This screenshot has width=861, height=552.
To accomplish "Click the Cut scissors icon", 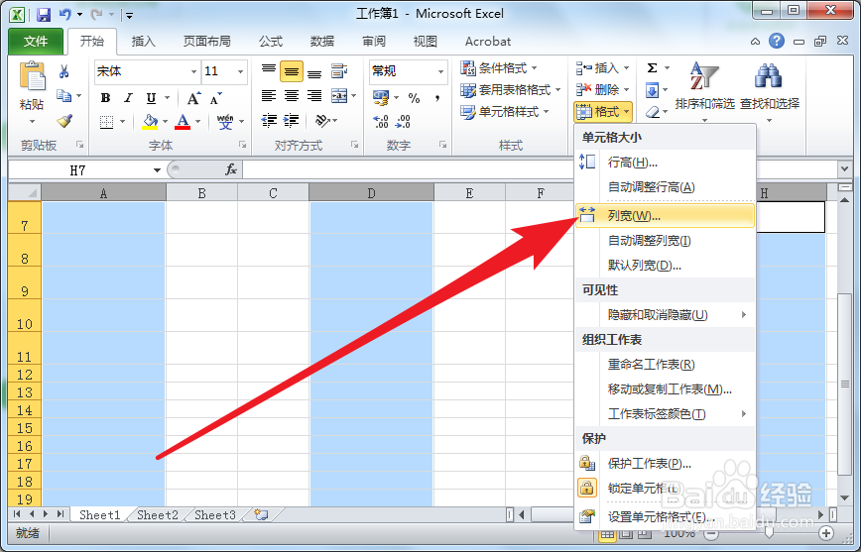I will [x=64, y=71].
